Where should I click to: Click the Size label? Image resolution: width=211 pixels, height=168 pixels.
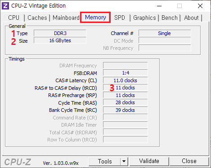pos(23,41)
